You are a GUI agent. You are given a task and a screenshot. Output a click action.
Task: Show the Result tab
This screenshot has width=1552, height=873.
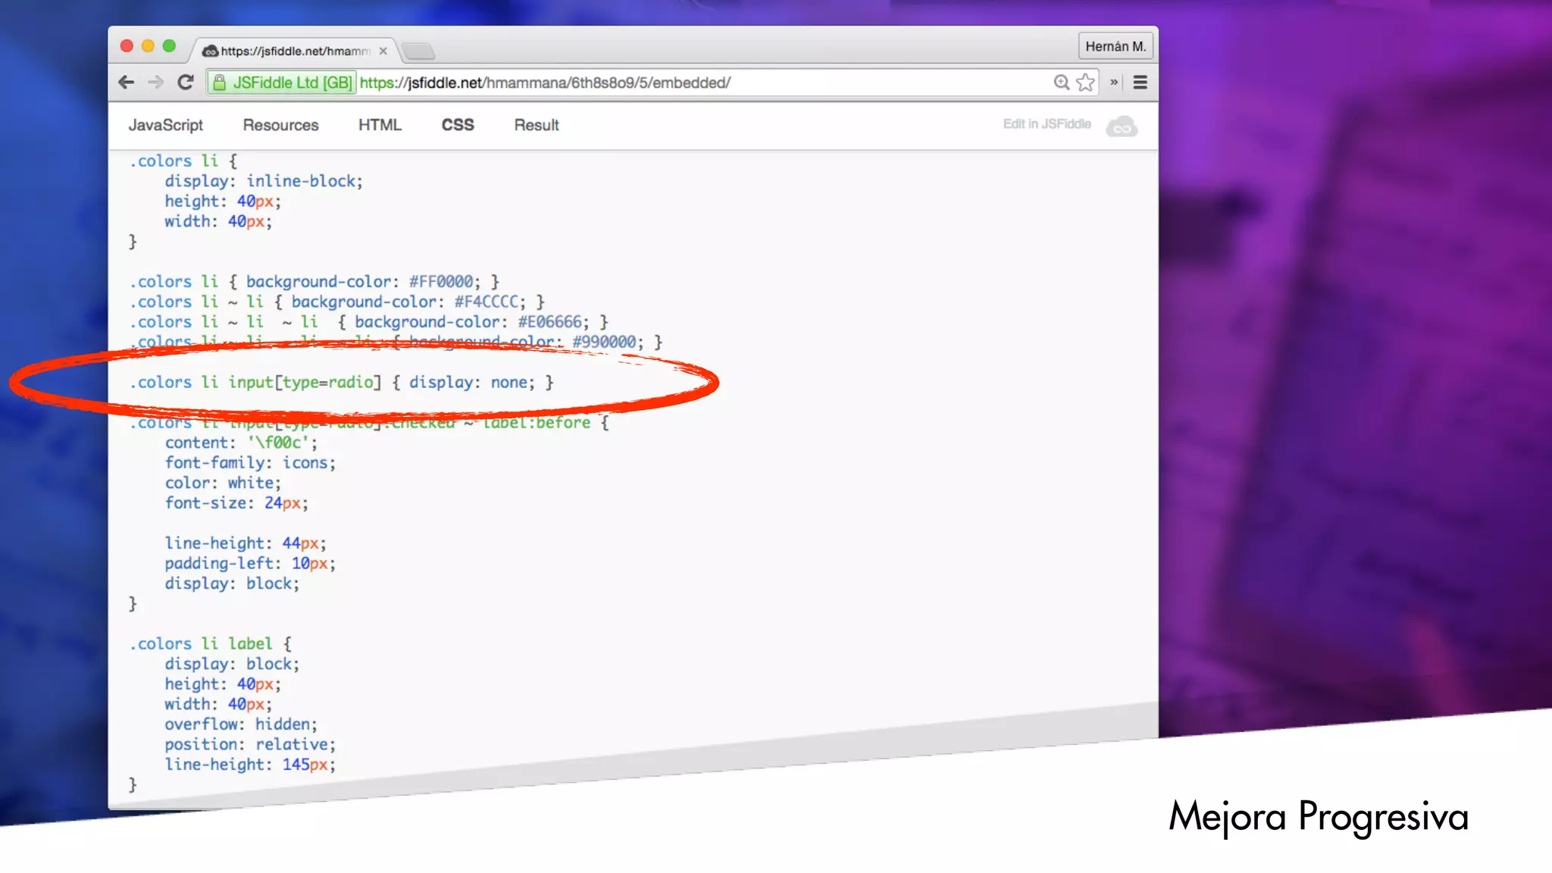537,125
